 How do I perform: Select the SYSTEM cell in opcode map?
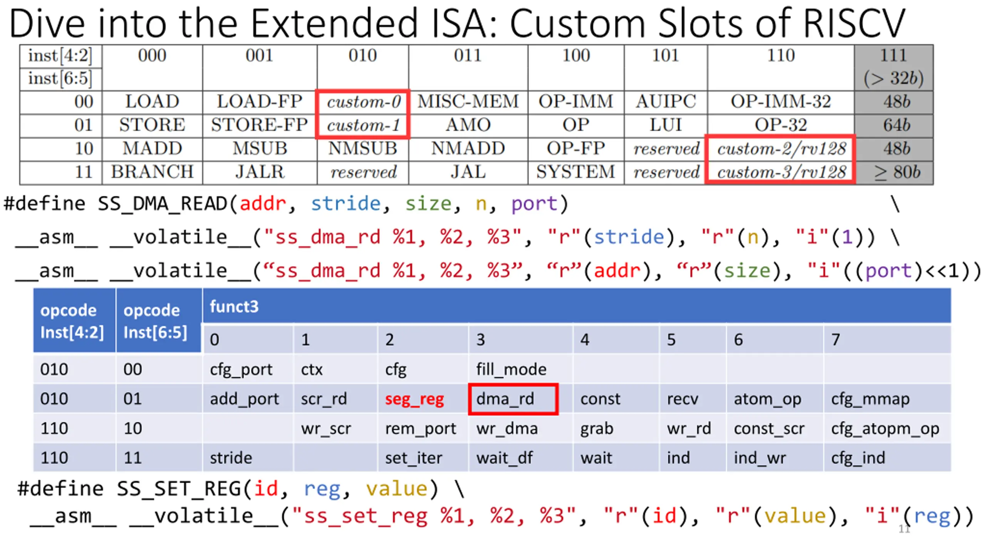(x=576, y=172)
